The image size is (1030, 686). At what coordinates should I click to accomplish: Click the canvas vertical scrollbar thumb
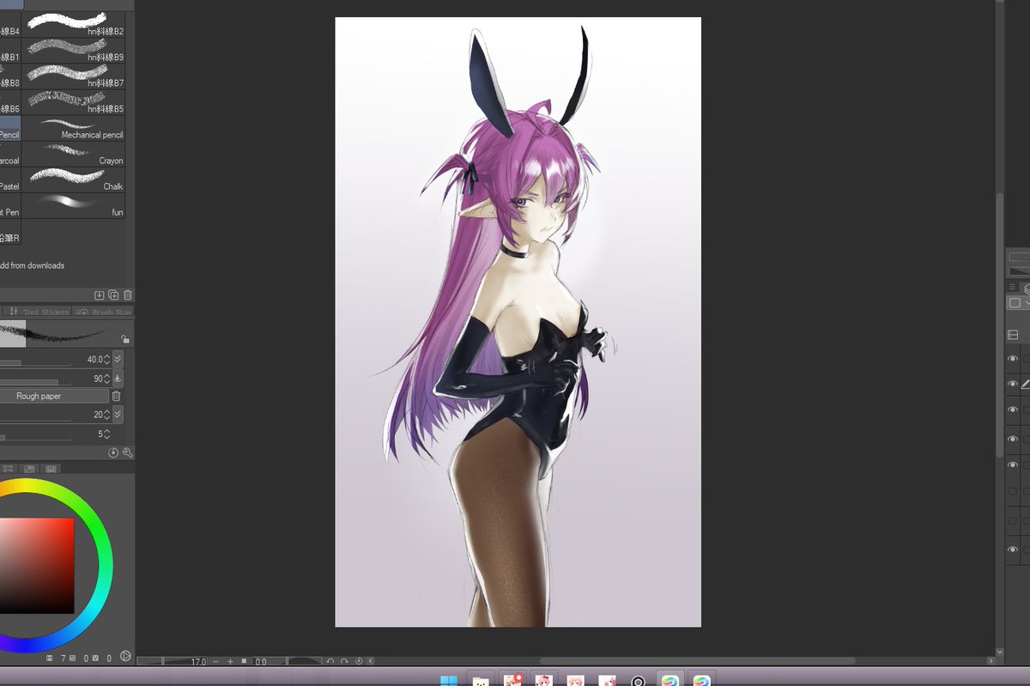(999, 325)
